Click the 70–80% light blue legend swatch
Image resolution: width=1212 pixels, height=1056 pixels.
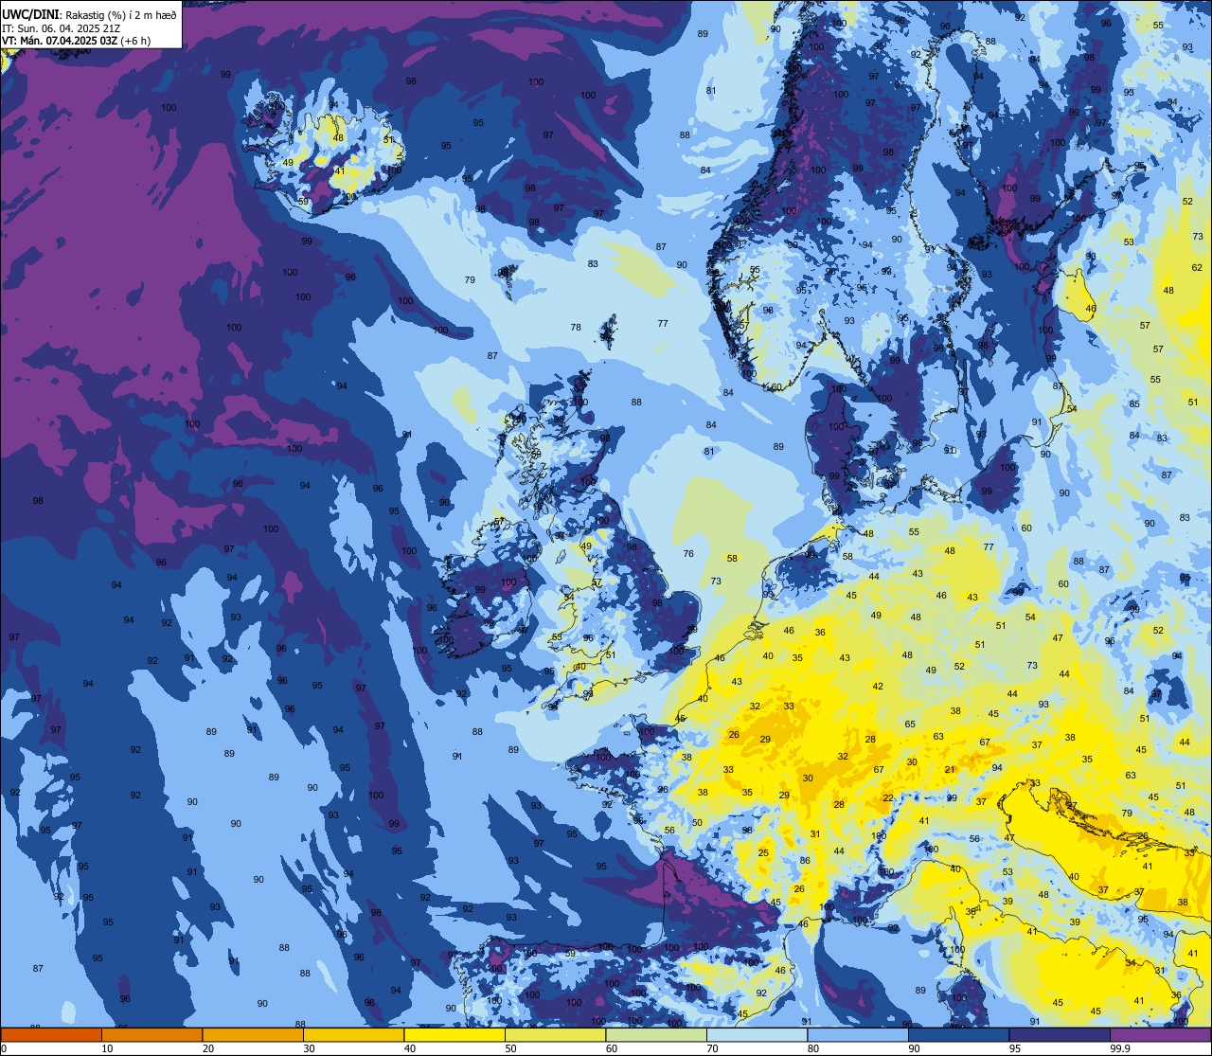point(757,1034)
